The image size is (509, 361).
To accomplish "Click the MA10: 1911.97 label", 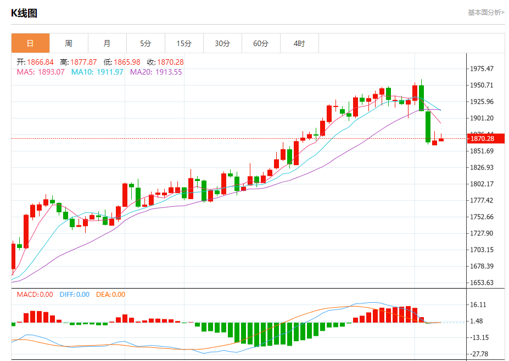I will point(97,72).
